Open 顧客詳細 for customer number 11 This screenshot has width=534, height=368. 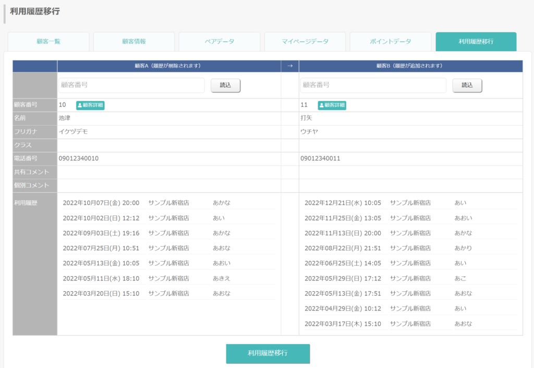(332, 105)
